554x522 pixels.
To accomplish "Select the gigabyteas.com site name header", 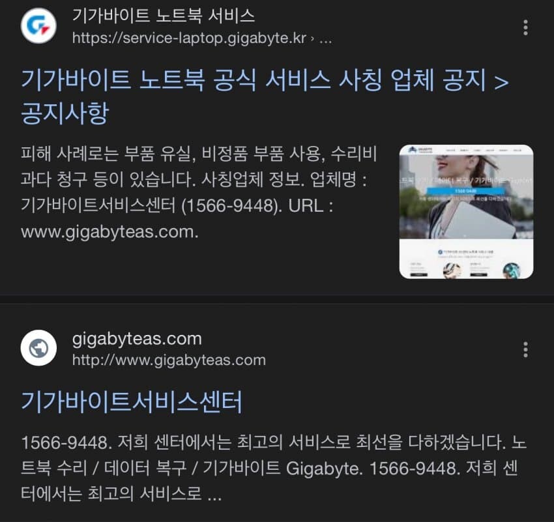I will tap(137, 339).
